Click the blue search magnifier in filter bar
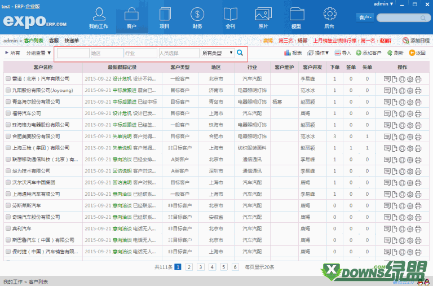The image size is (433, 286). pos(240,53)
